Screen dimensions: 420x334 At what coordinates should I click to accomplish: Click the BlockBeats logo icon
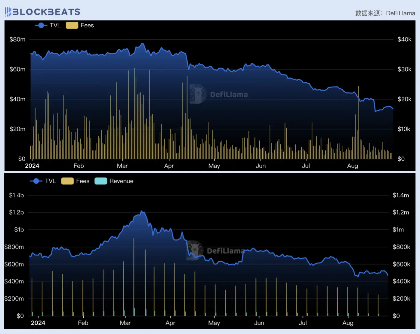(x=8, y=12)
